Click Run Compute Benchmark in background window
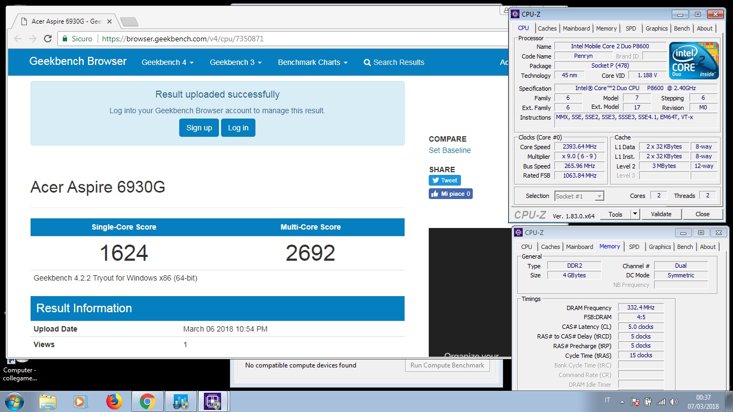This screenshot has width=733, height=412. 447,365
